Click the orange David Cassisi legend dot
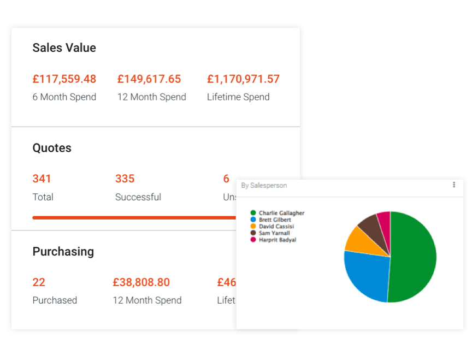The height and width of the screenshot is (350, 472). point(253,226)
